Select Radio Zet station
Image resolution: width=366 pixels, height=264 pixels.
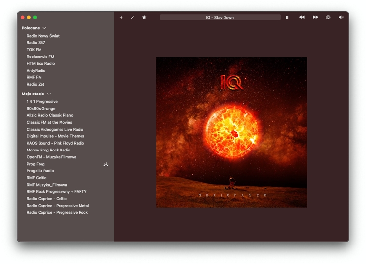[x=36, y=84]
